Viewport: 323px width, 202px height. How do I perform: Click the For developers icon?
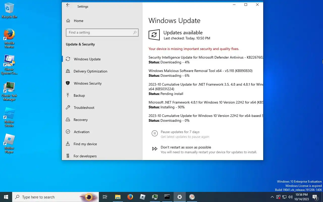click(x=68, y=156)
